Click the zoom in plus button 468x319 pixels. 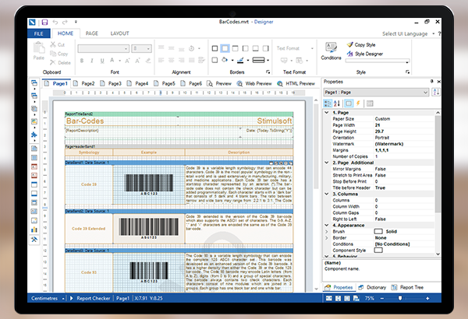427,298
